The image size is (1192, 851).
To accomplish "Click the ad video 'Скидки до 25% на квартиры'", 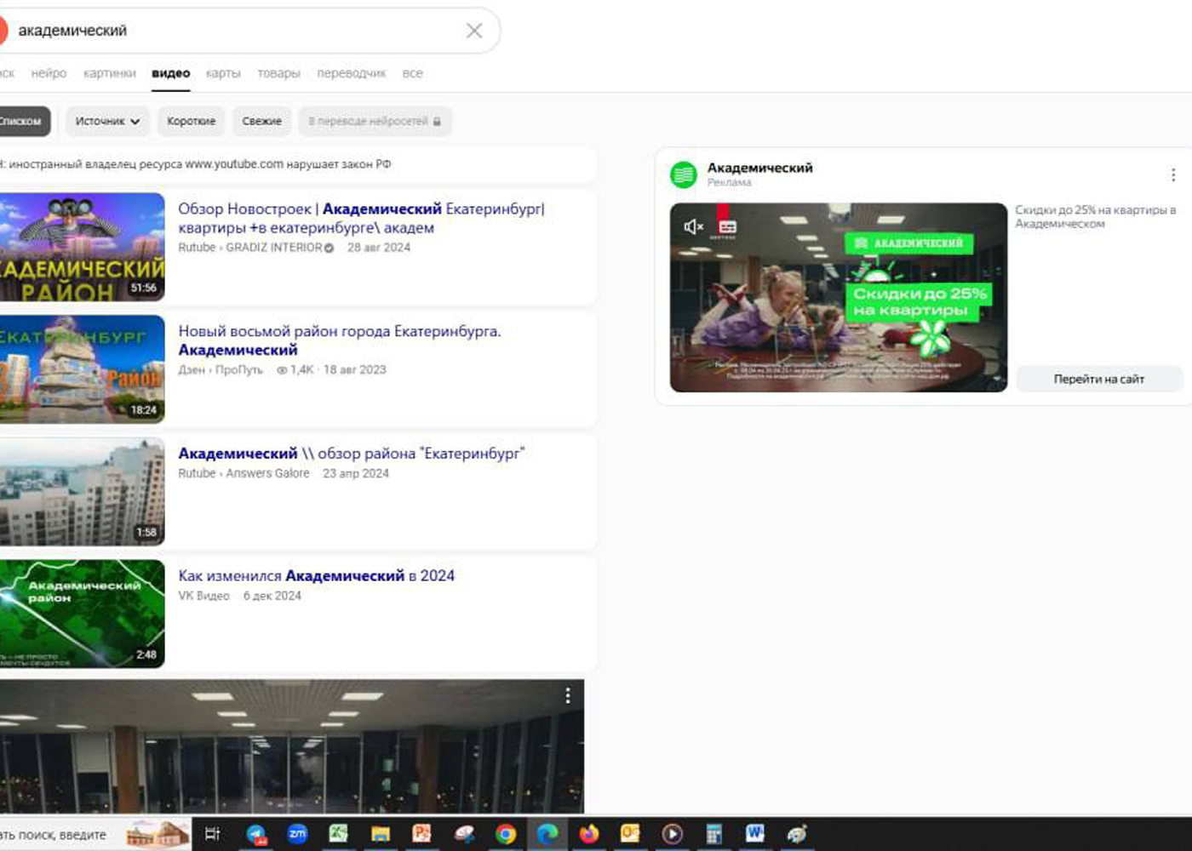I will 839,297.
